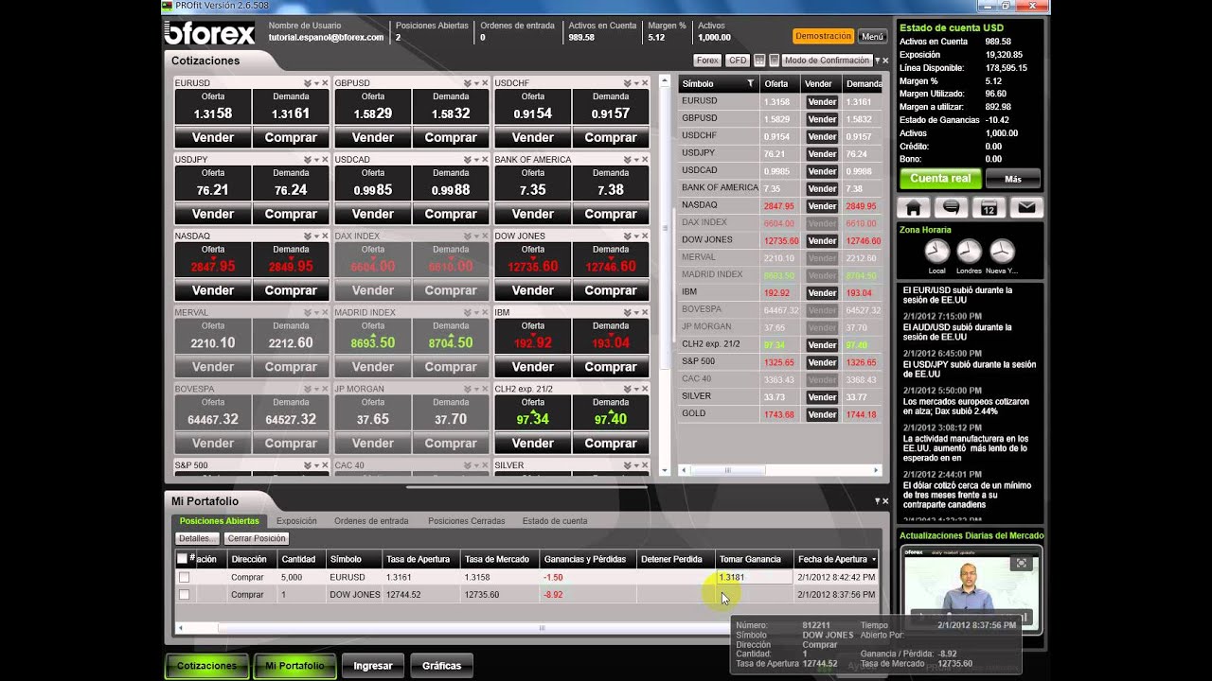Open the calendar icon showing 12

click(989, 208)
